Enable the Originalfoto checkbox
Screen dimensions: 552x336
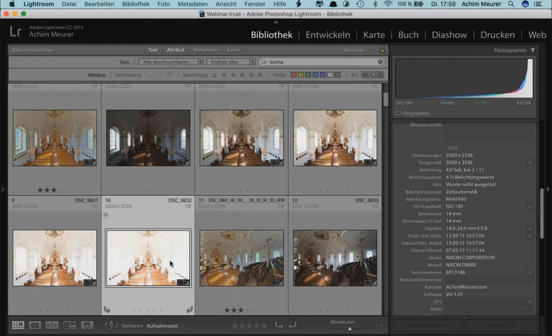pos(398,113)
